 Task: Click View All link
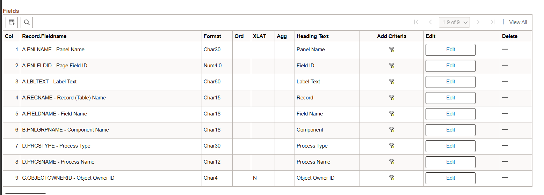(x=518, y=22)
